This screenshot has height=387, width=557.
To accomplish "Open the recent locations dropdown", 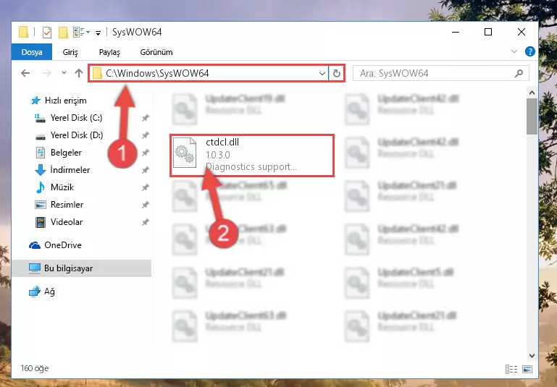I will point(64,73).
